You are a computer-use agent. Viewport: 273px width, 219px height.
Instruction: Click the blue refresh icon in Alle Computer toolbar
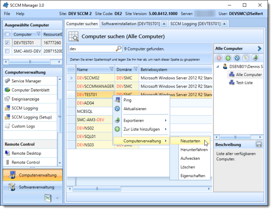click(x=237, y=58)
